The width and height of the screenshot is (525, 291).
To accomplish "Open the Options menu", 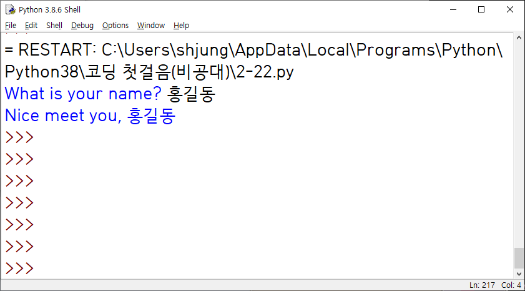I will click(x=115, y=26).
